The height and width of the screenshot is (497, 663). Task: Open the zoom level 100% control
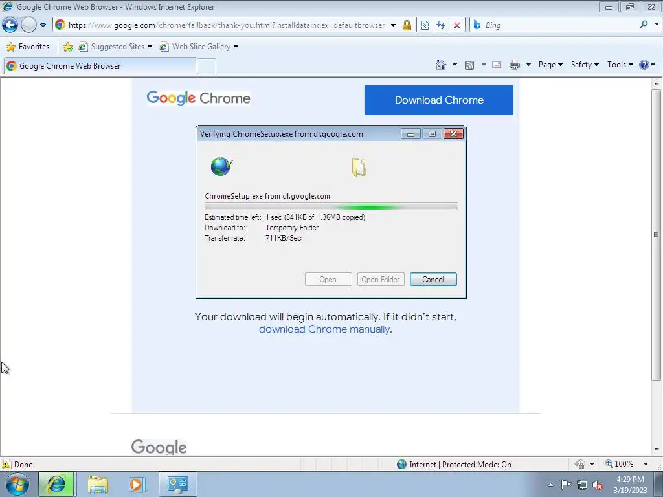pos(620,464)
